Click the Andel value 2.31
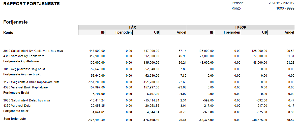297x124 pixels. click(183, 100)
